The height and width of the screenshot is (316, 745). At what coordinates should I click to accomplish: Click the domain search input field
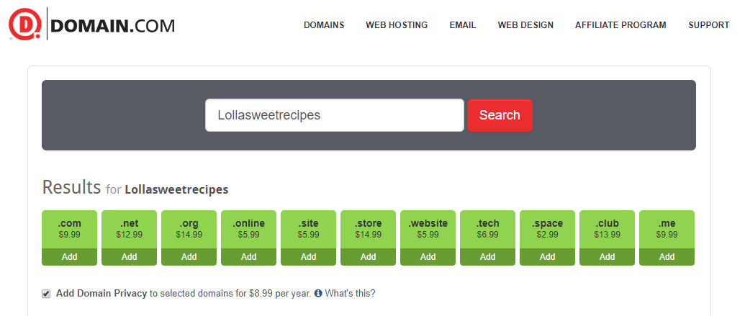point(335,115)
